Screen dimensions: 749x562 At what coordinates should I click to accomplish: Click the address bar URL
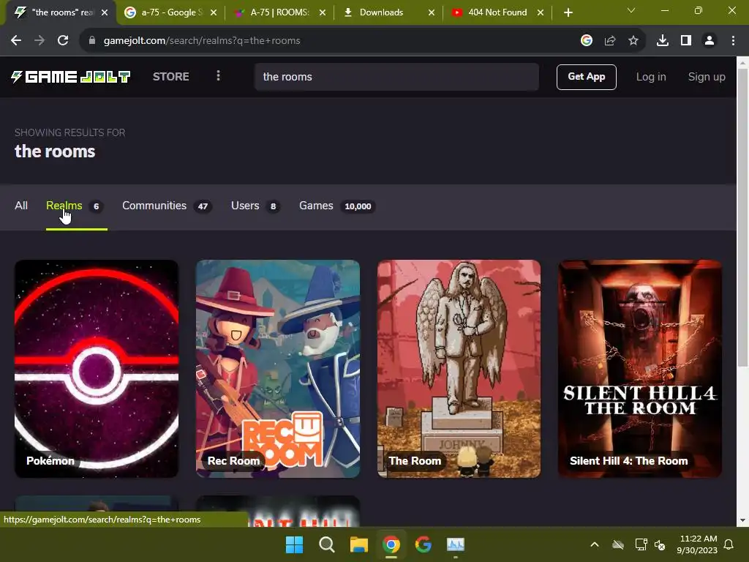[202, 41]
